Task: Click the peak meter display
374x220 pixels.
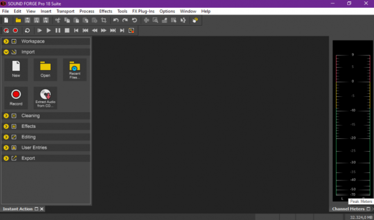Action: [x=353, y=121]
